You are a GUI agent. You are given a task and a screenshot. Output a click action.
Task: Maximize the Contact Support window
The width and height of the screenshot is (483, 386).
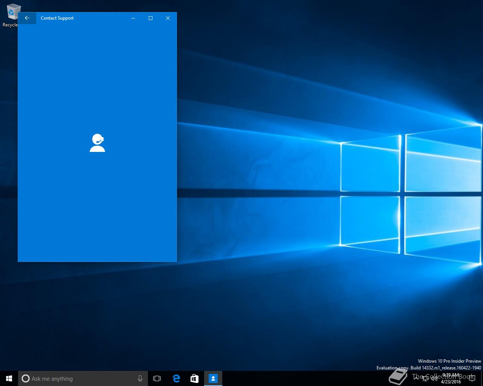(x=151, y=18)
